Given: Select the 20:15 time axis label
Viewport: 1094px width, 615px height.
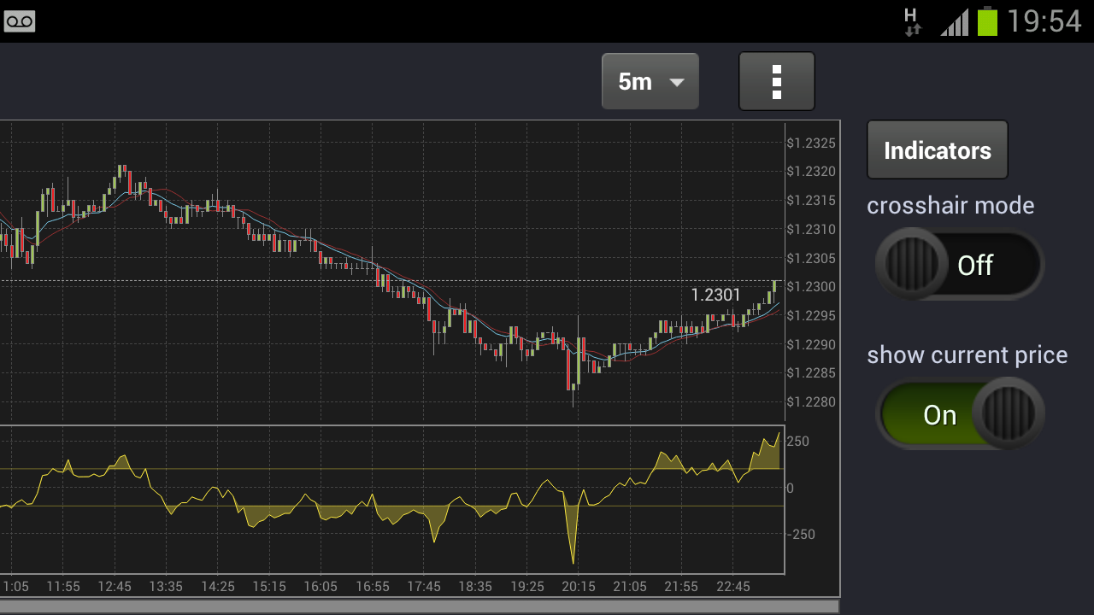Looking at the screenshot, I should click(578, 587).
